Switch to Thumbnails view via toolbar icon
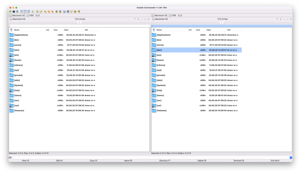Screen dimensions: 301x173 click(x=29, y=12)
